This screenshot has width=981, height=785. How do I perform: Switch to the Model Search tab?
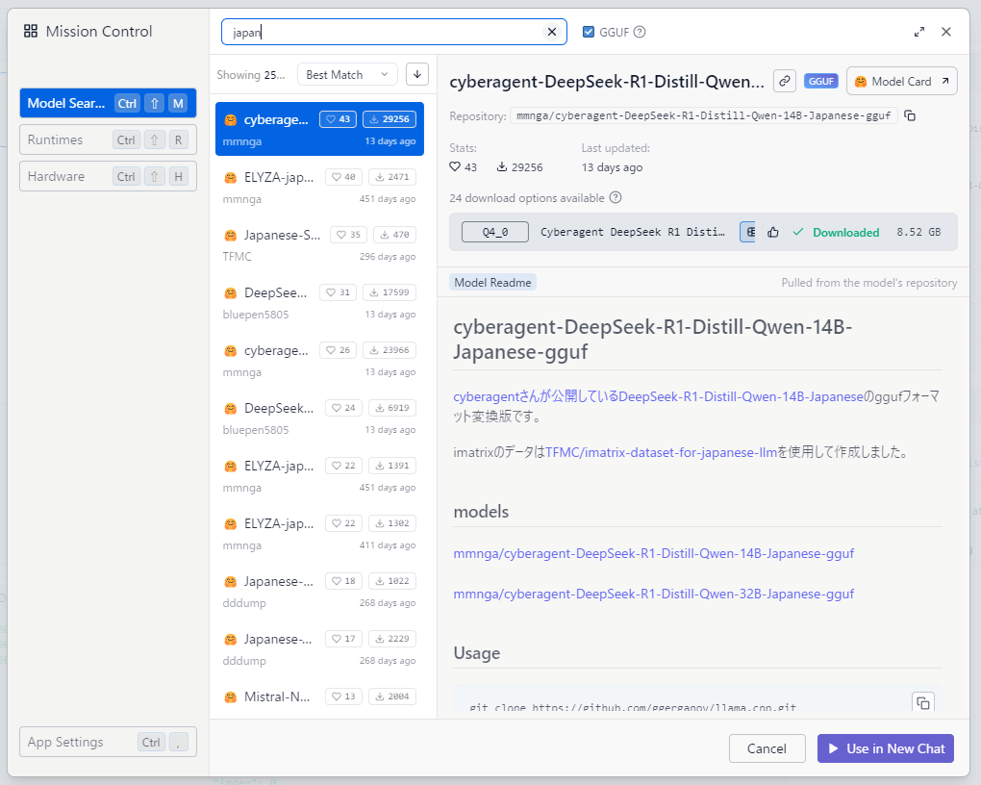pyautogui.click(x=108, y=103)
